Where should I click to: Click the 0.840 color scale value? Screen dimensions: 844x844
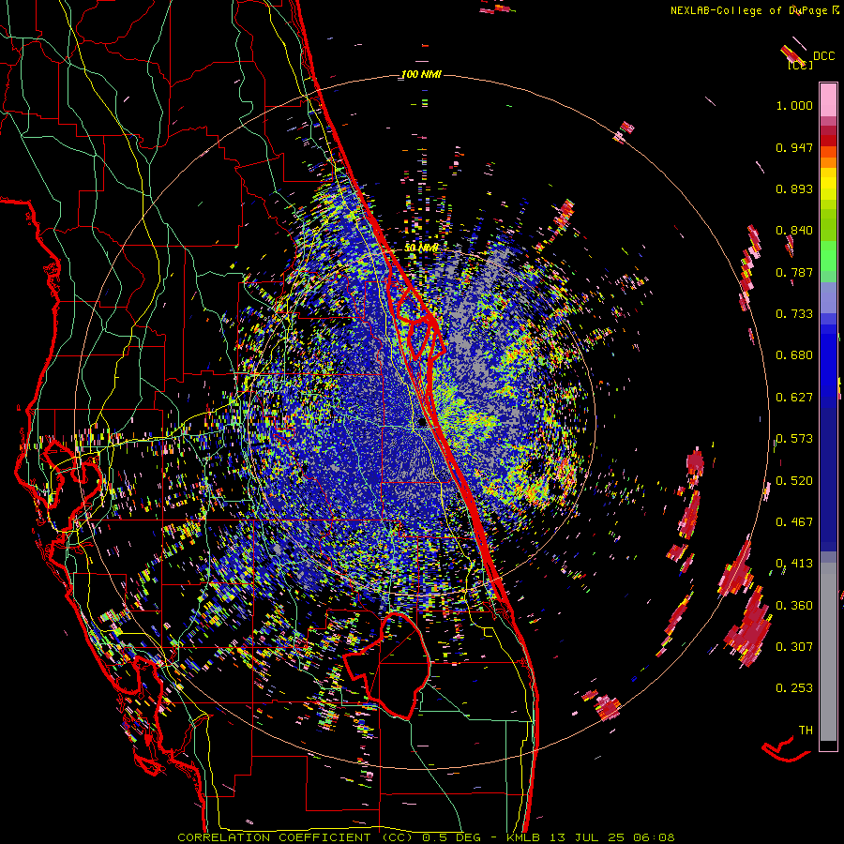click(x=794, y=231)
